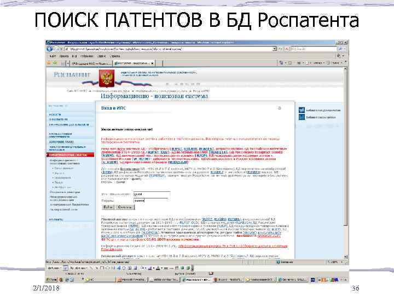Click the magnifier search icon
Screen dimensions: 394x296
coord(340,49)
